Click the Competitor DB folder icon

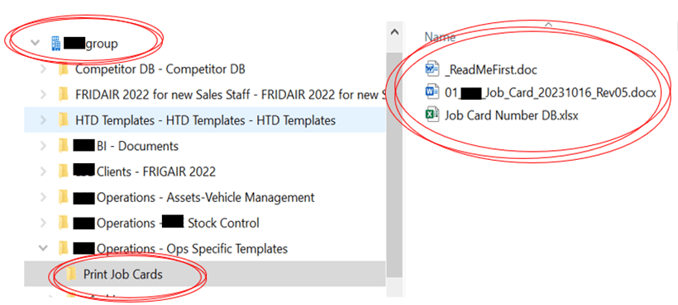[64, 69]
